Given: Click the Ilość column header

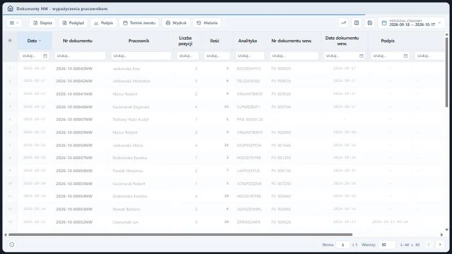Looking at the screenshot, I should click(x=215, y=41).
